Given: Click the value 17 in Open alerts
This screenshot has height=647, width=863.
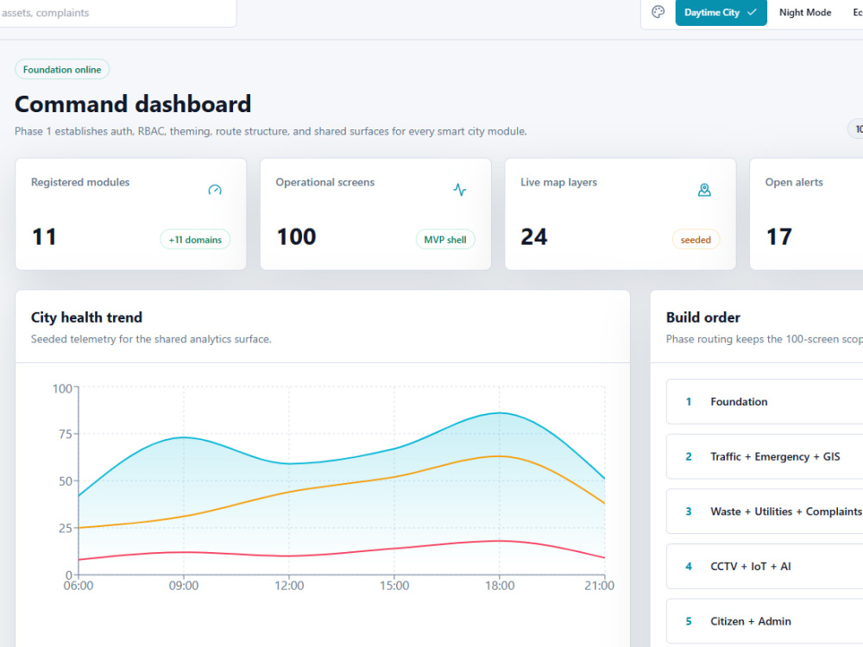Looking at the screenshot, I should [778, 236].
